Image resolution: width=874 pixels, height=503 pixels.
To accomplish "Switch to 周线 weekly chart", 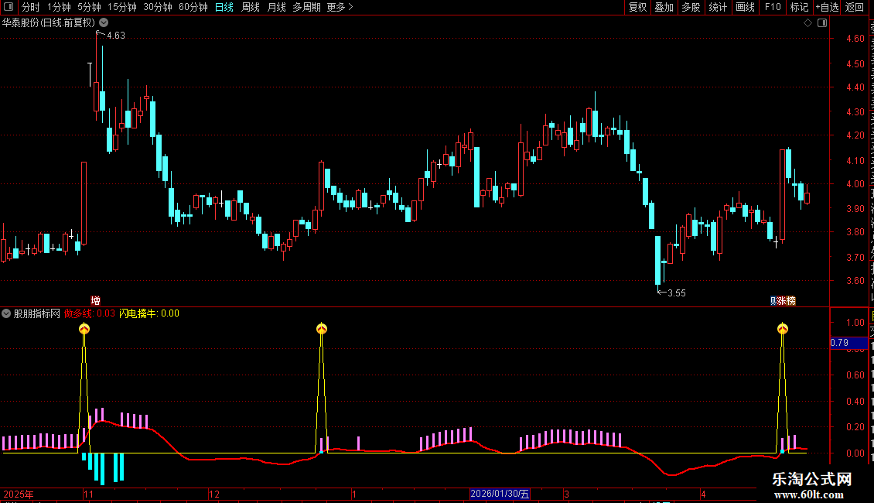I will click(251, 7).
